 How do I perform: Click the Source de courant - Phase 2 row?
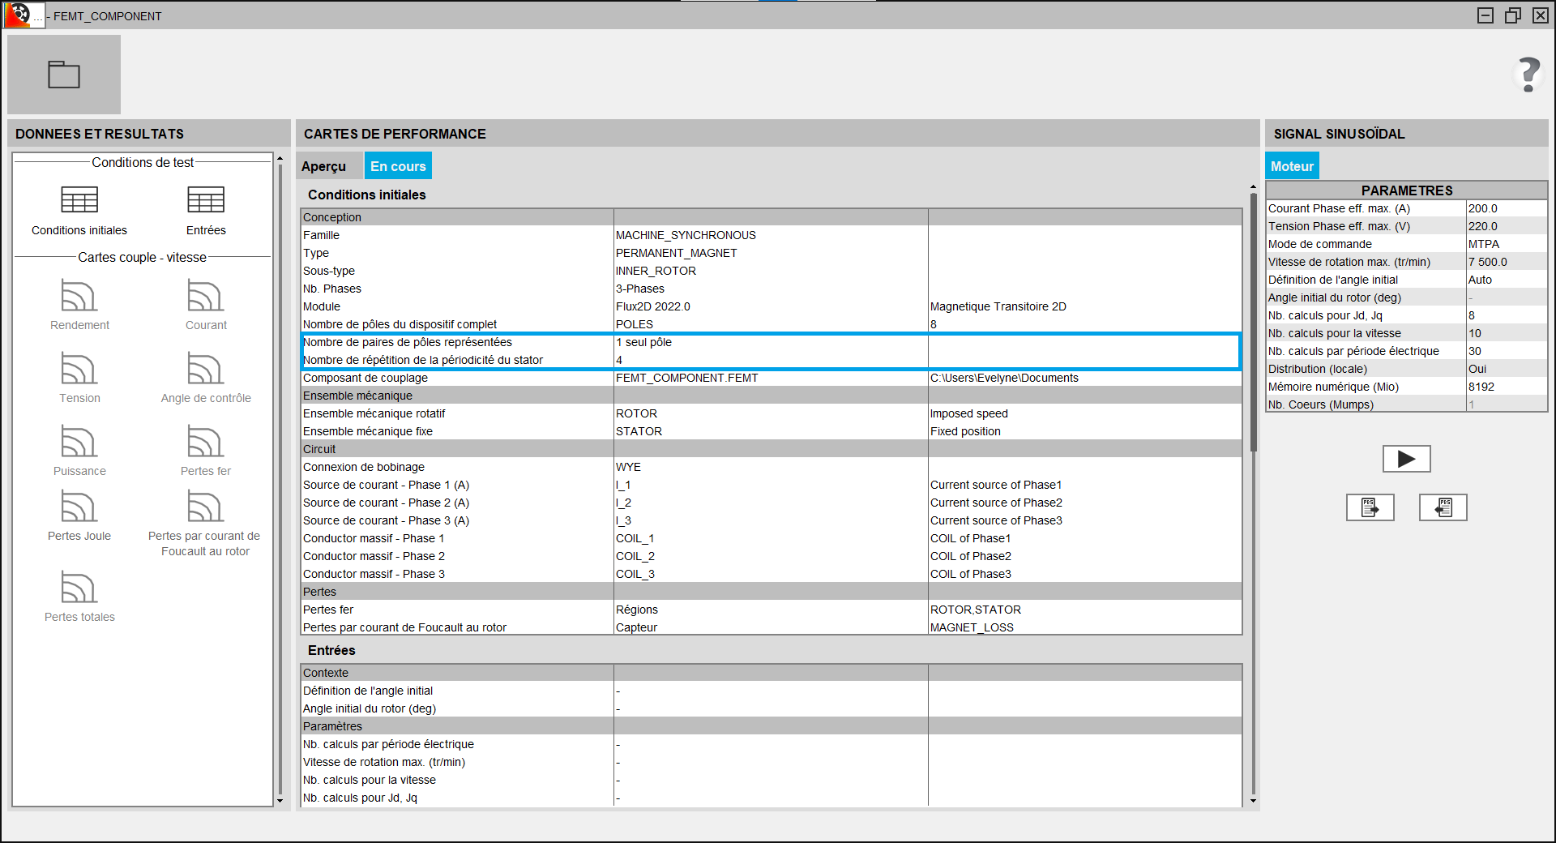click(771, 503)
